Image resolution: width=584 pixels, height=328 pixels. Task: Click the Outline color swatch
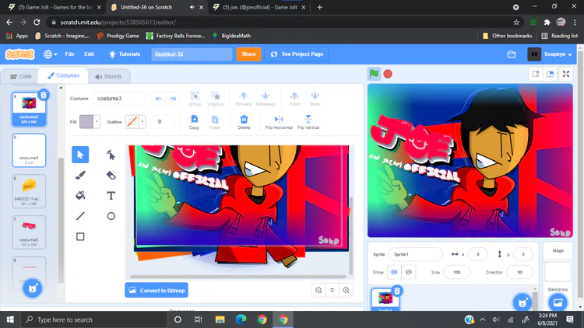(132, 121)
